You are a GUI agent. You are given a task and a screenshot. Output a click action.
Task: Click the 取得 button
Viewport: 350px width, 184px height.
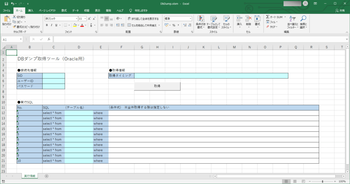(x=157, y=86)
